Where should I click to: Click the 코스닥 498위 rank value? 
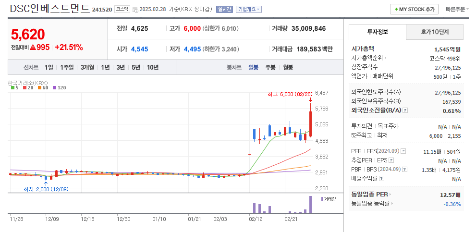(445, 58)
